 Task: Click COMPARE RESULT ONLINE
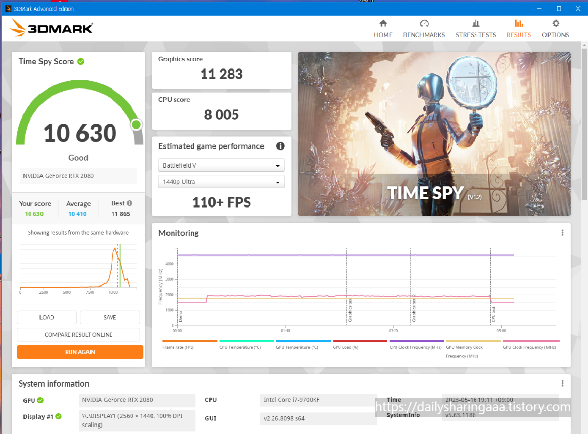[x=78, y=334]
